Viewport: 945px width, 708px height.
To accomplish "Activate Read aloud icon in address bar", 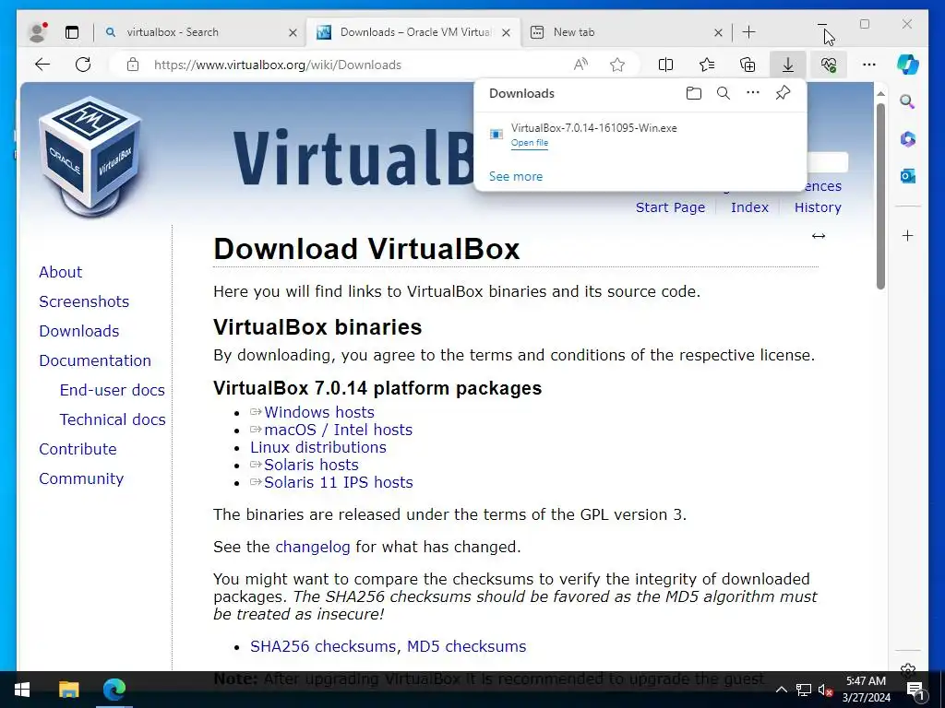I will [x=580, y=65].
